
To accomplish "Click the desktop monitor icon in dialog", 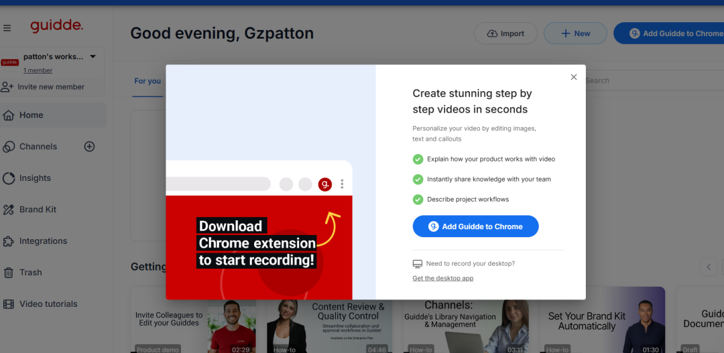I will (418, 263).
